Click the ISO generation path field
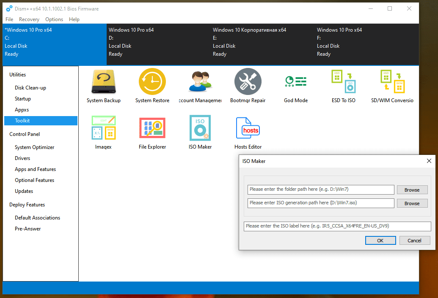The height and width of the screenshot is (298, 438). [321, 203]
